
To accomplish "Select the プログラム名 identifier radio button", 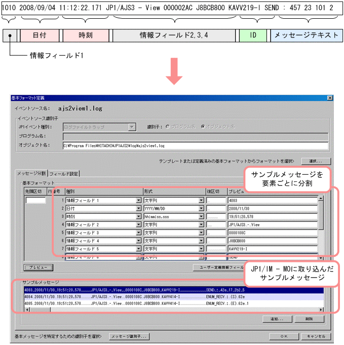I will click(168, 127).
